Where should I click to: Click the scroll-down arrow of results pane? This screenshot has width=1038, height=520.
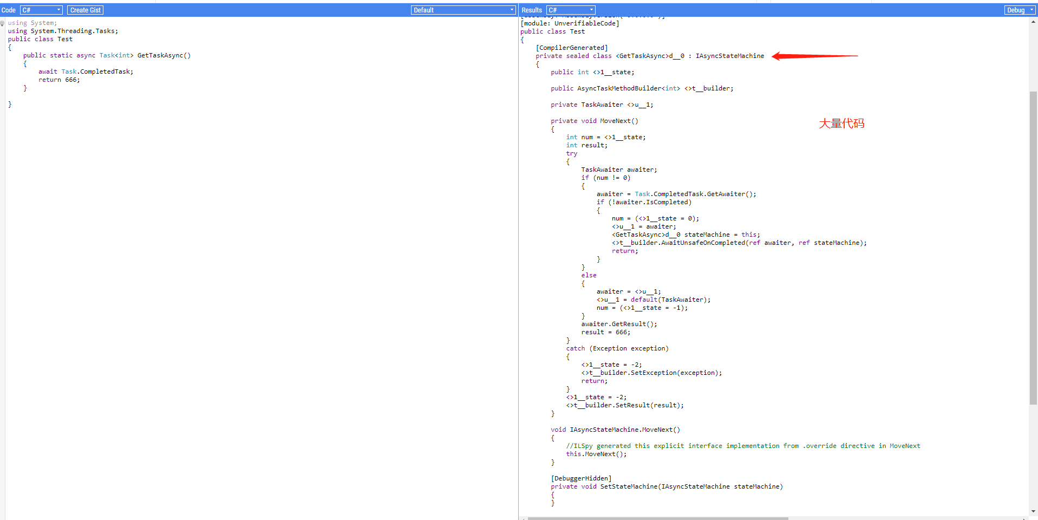[x=1033, y=511]
